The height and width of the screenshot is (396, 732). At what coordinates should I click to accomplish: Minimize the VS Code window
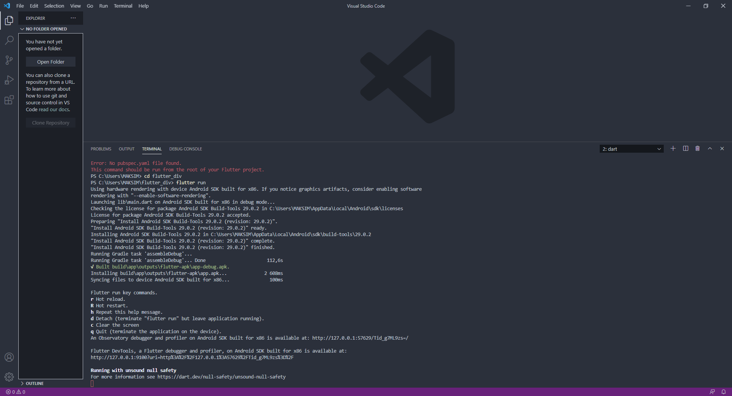pyautogui.click(x=688, y=6)
